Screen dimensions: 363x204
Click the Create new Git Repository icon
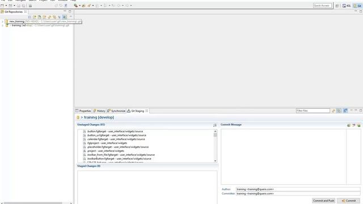pyautogui.click(x=44, y=17)
